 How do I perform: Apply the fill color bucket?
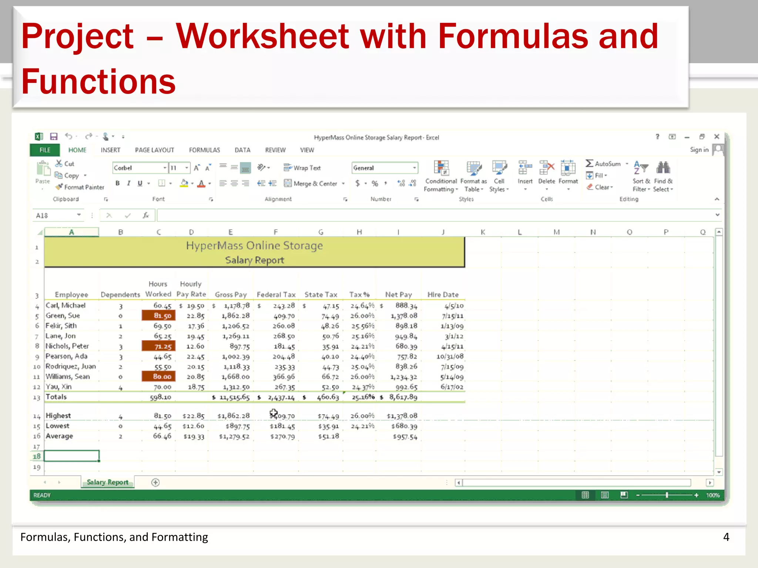pyautogui.click(x=184, y=183)
